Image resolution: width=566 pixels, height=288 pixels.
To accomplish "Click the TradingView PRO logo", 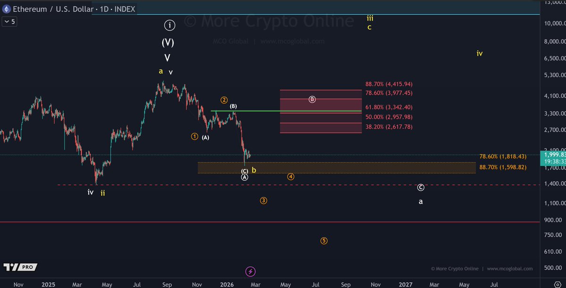I will click(19, 267).
